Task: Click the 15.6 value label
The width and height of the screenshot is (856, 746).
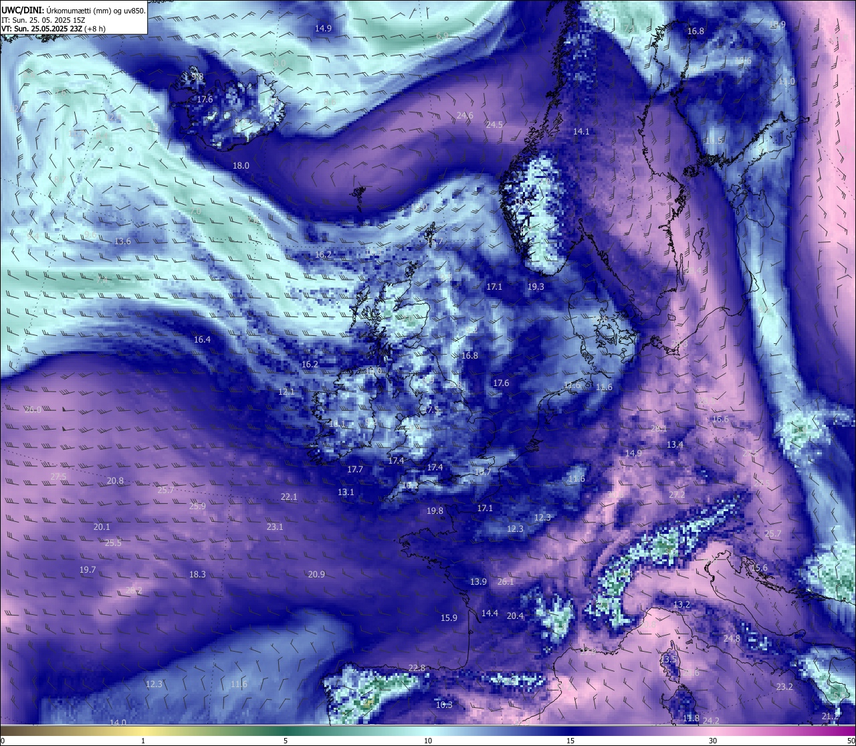Action: point(760,568)
